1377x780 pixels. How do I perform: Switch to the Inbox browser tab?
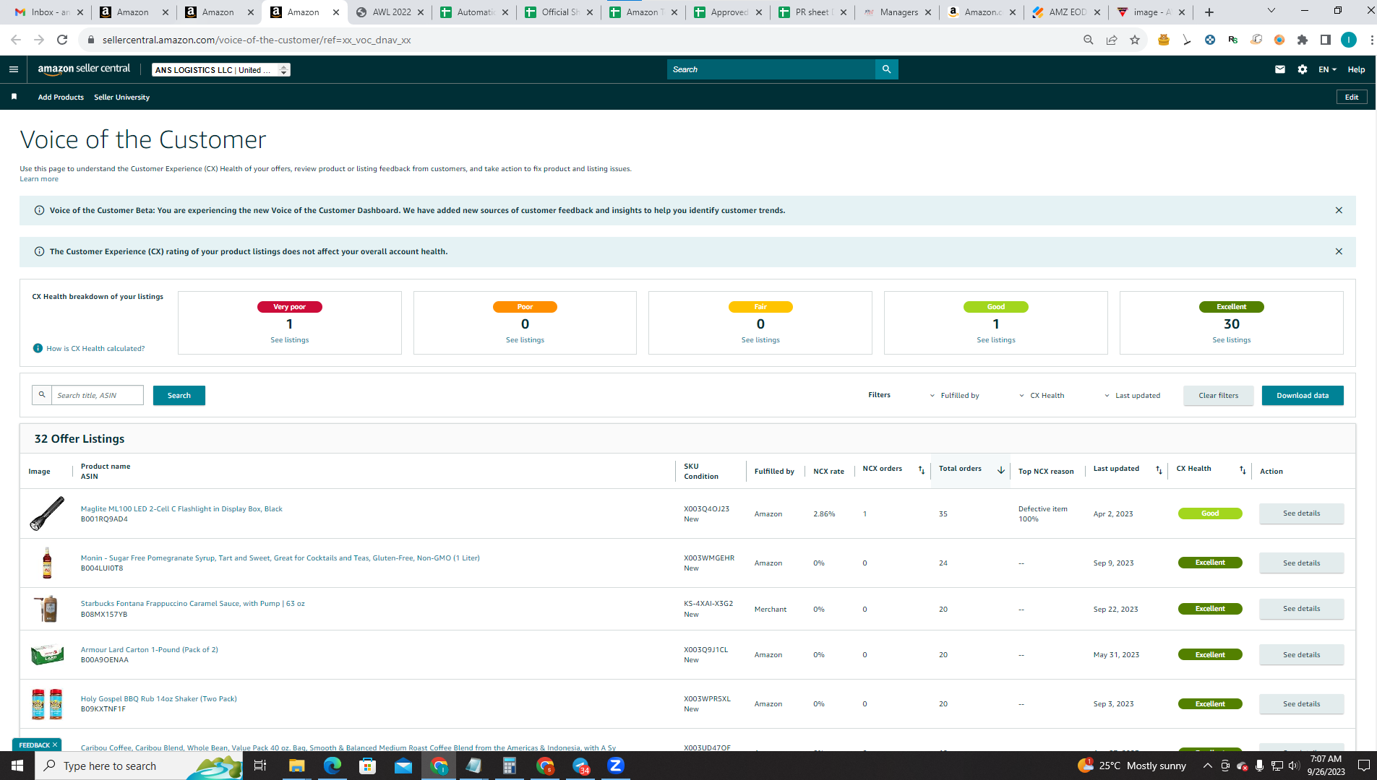pyautogui.click(x=51, y=12)
